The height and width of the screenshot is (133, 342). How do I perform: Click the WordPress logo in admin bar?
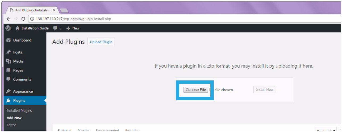[x=8, y=28]
